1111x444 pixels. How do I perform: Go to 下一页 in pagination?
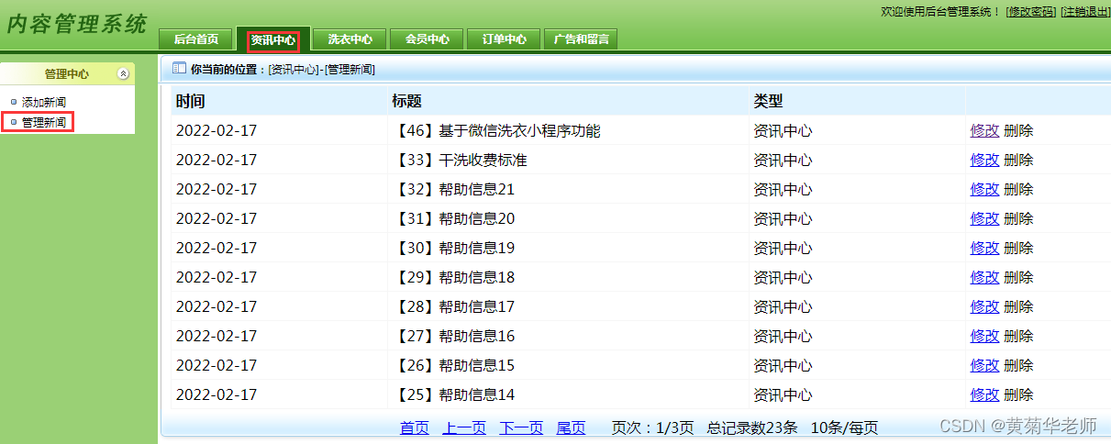[521, 427]
